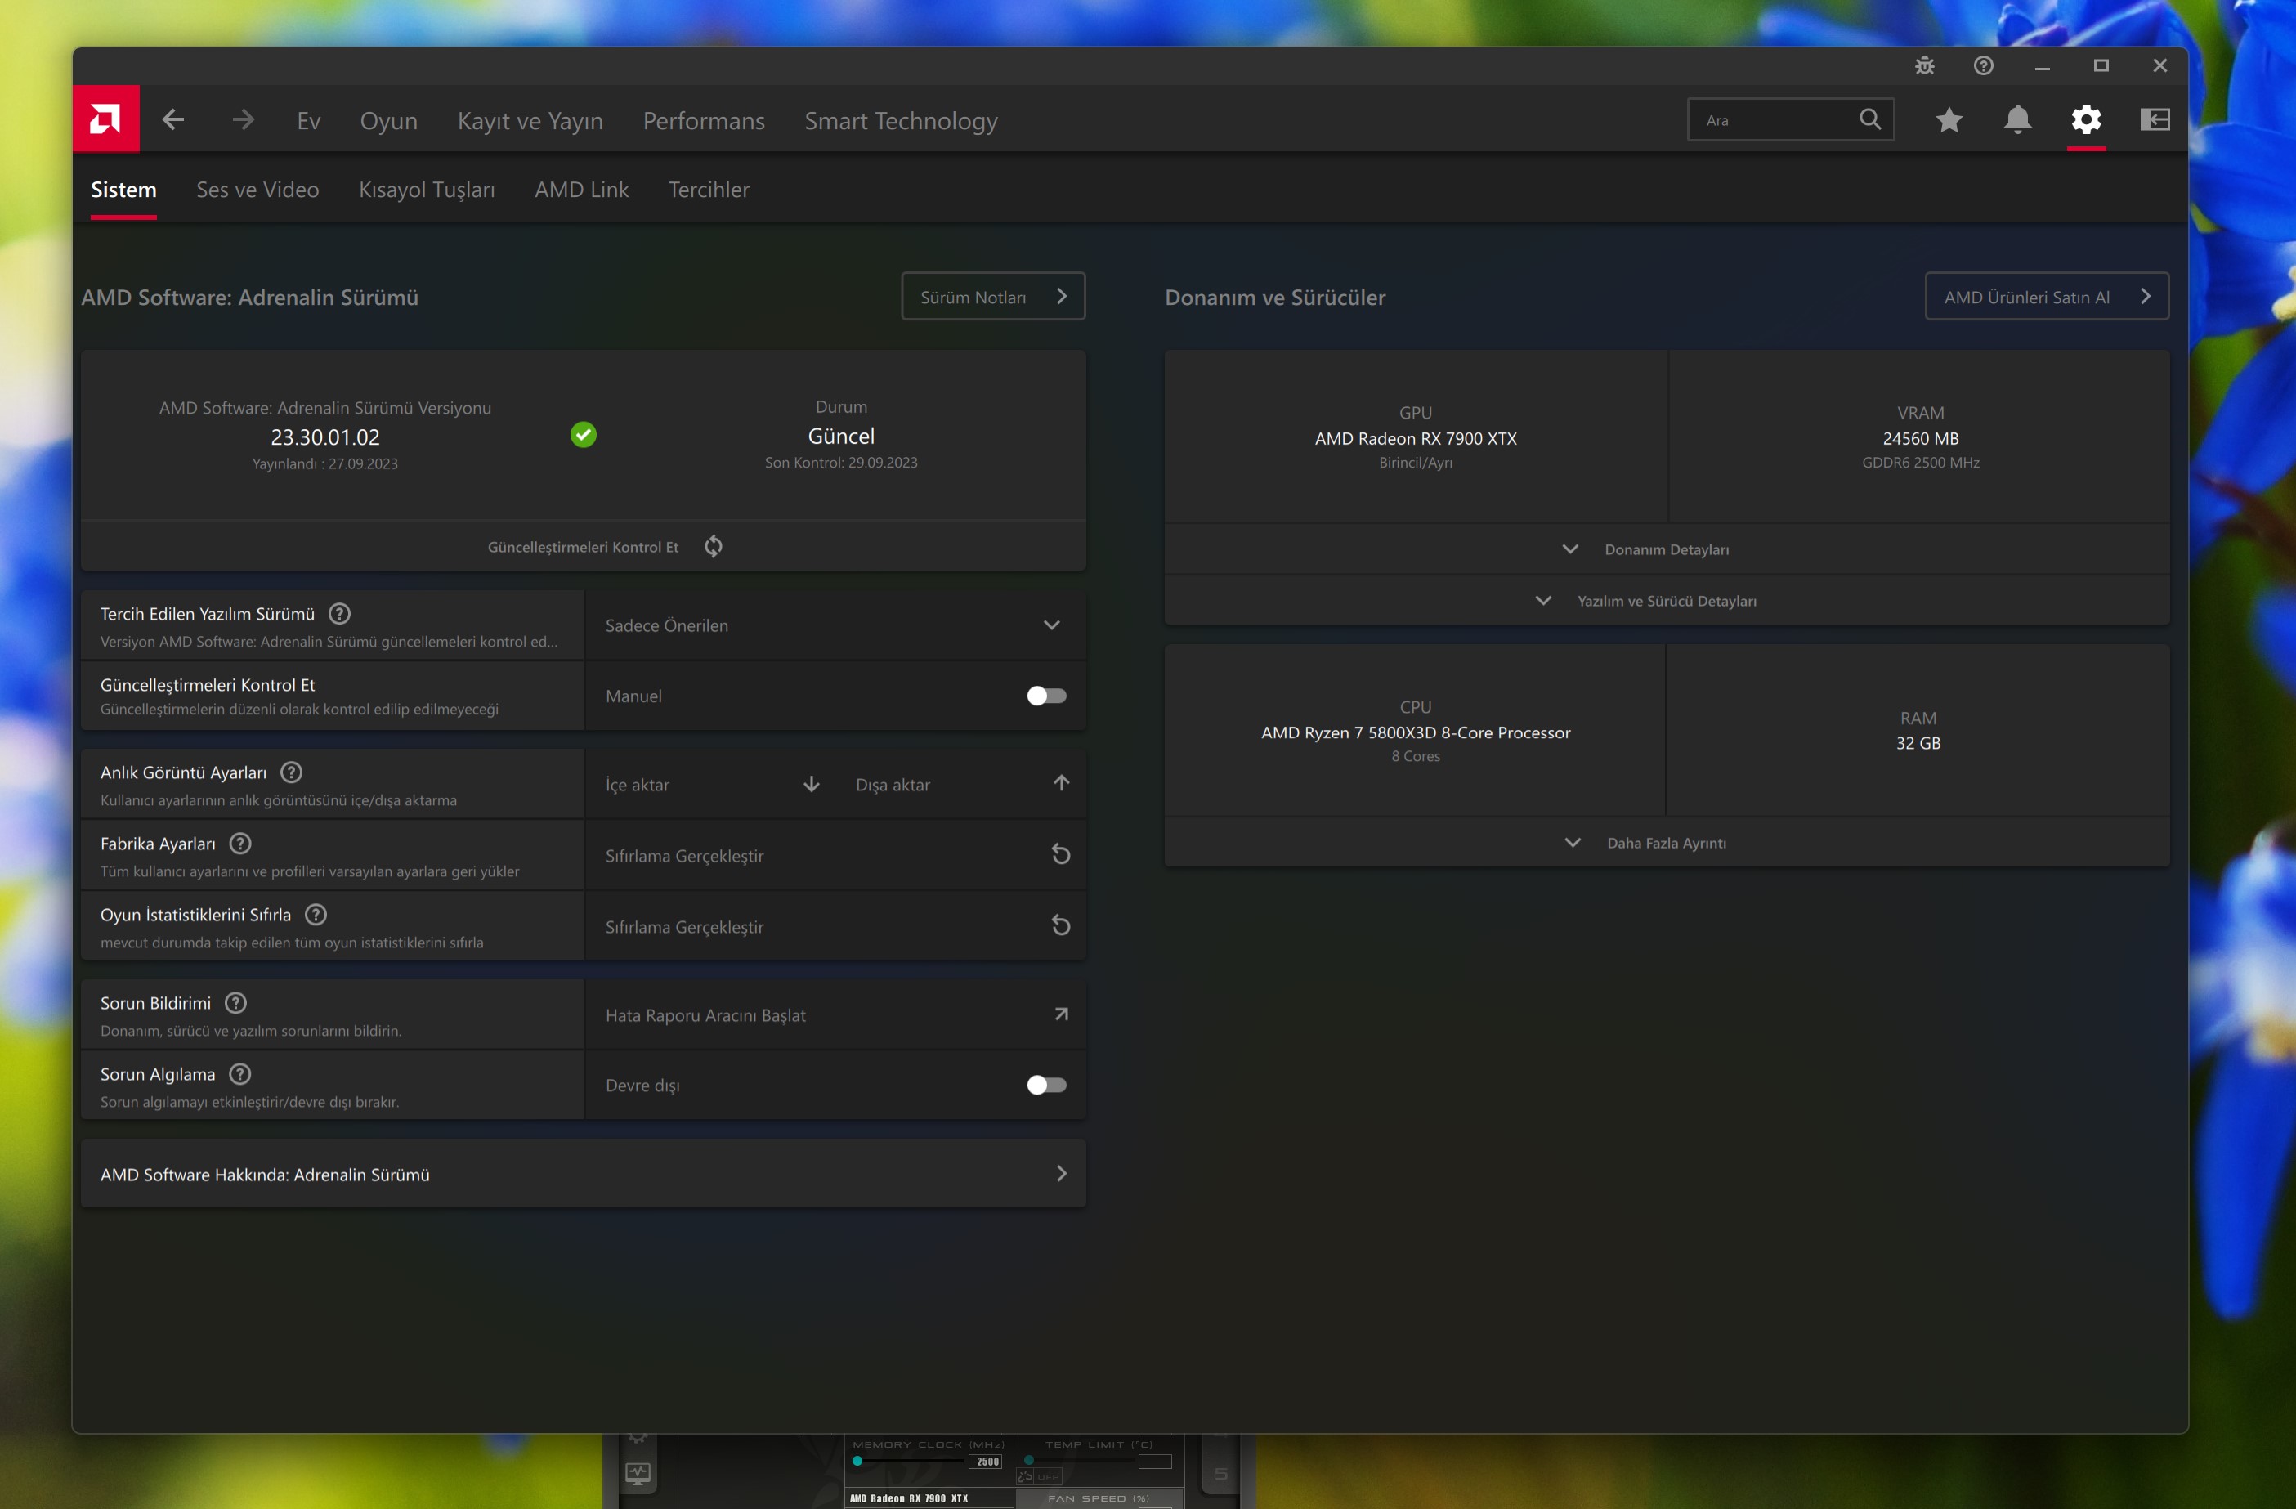Image resolution: width=2296 pixels, height=1509 pixels.
Task: Go back with the left arrow
Action: point(172,119)
